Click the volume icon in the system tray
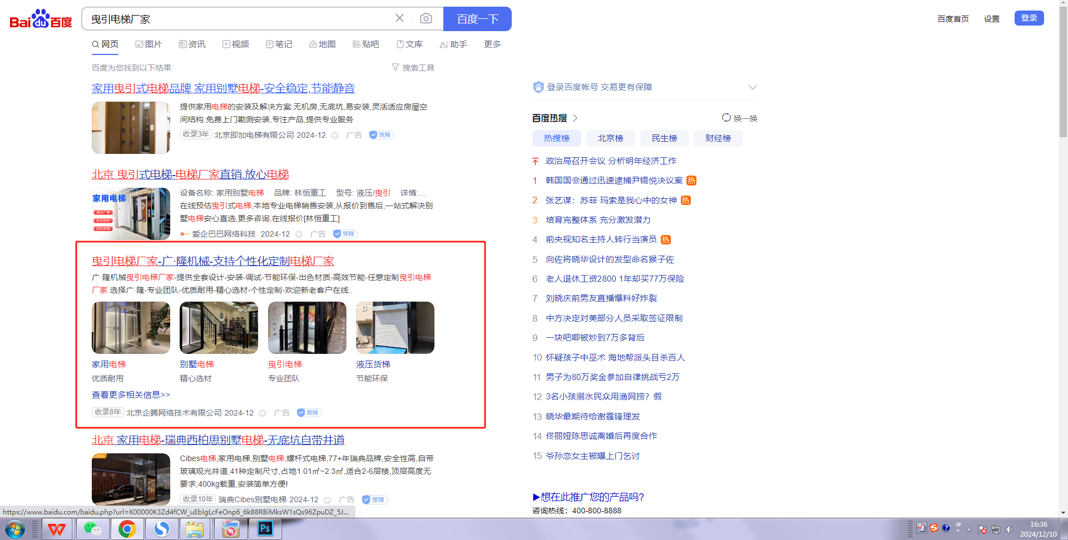Screen dimensions: 1068x540 click(x=1009, y=529)
